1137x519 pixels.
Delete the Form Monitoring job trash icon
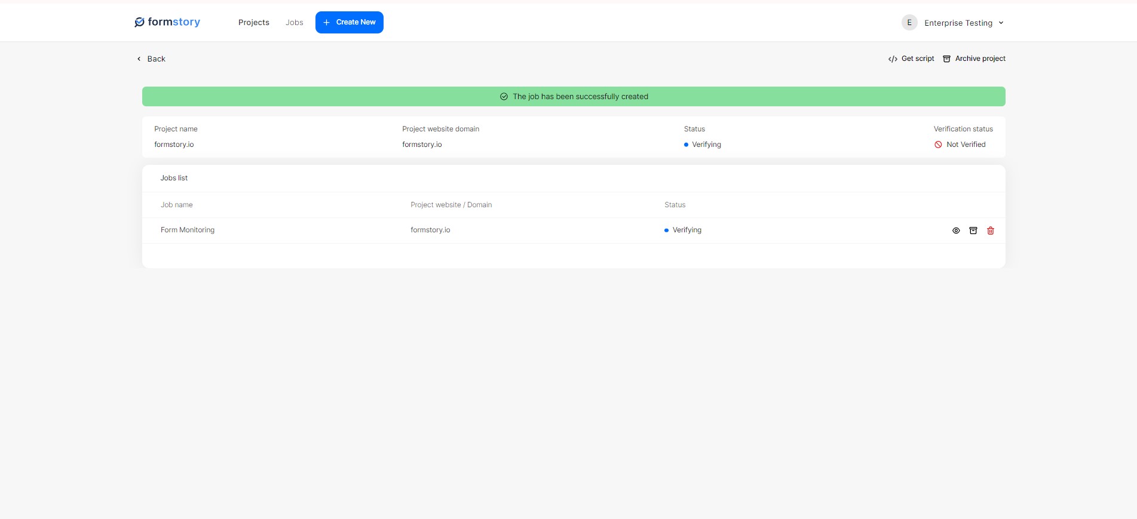click(x=991, y=231)
